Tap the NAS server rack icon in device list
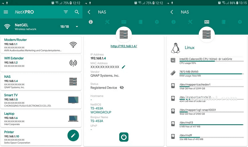248x147 pixels. coord(73,81)
